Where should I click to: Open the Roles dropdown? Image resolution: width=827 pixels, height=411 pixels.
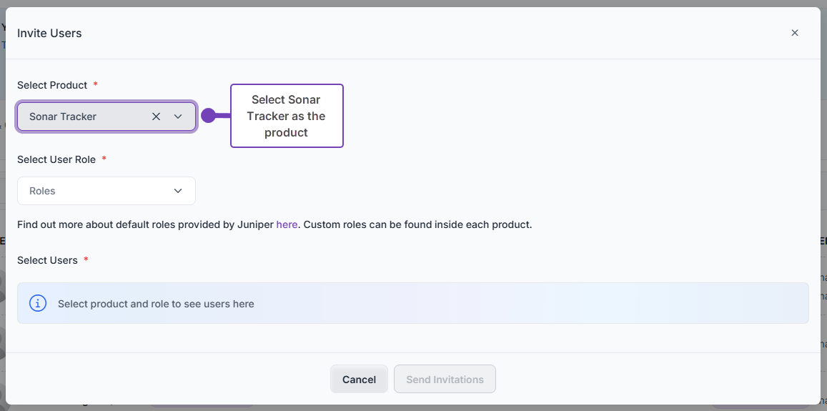tap(107, 191)
